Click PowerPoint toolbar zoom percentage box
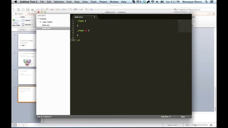Image resolution: width=228 pixels, height=128 pixels. (x=82, y=10)
